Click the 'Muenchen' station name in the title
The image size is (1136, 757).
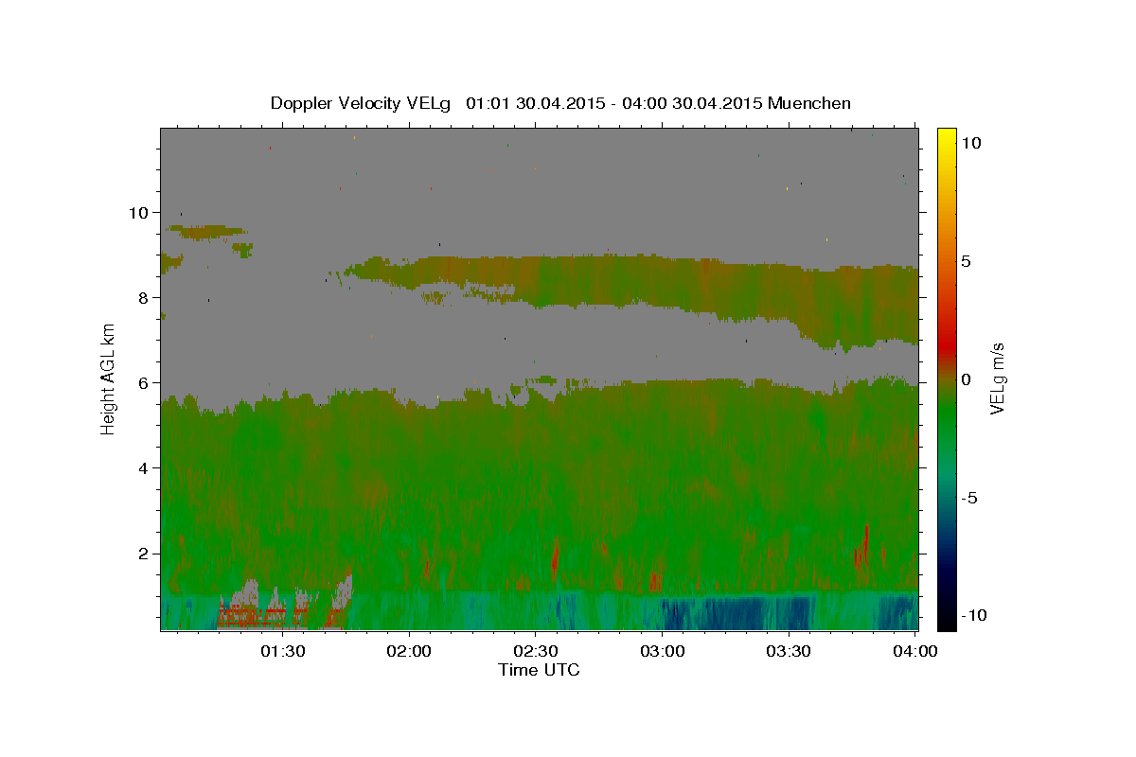coord(809,103)
